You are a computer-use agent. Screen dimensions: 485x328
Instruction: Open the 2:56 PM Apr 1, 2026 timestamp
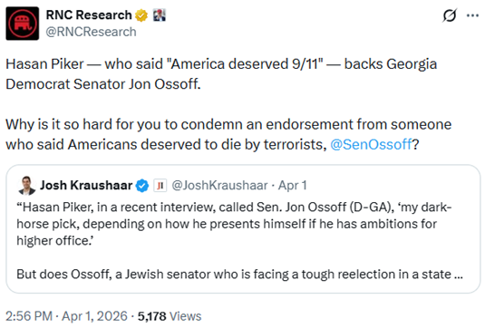tap(66, 316)
